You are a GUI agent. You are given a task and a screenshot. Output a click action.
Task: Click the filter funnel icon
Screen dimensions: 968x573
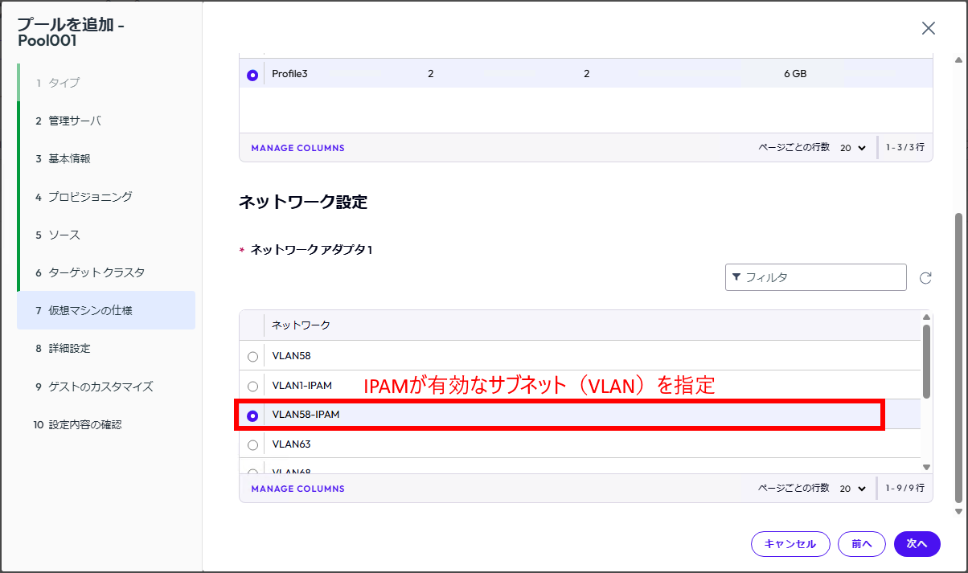click(x=736, y=277)
